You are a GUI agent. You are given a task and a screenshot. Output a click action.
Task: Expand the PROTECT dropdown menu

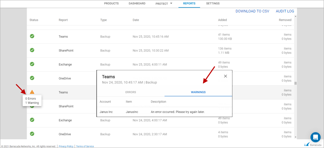(164, 4)
